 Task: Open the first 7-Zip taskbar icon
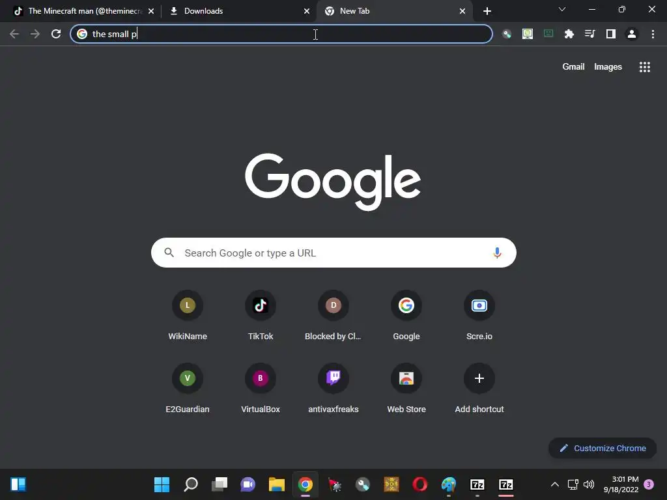pos(477,484)
